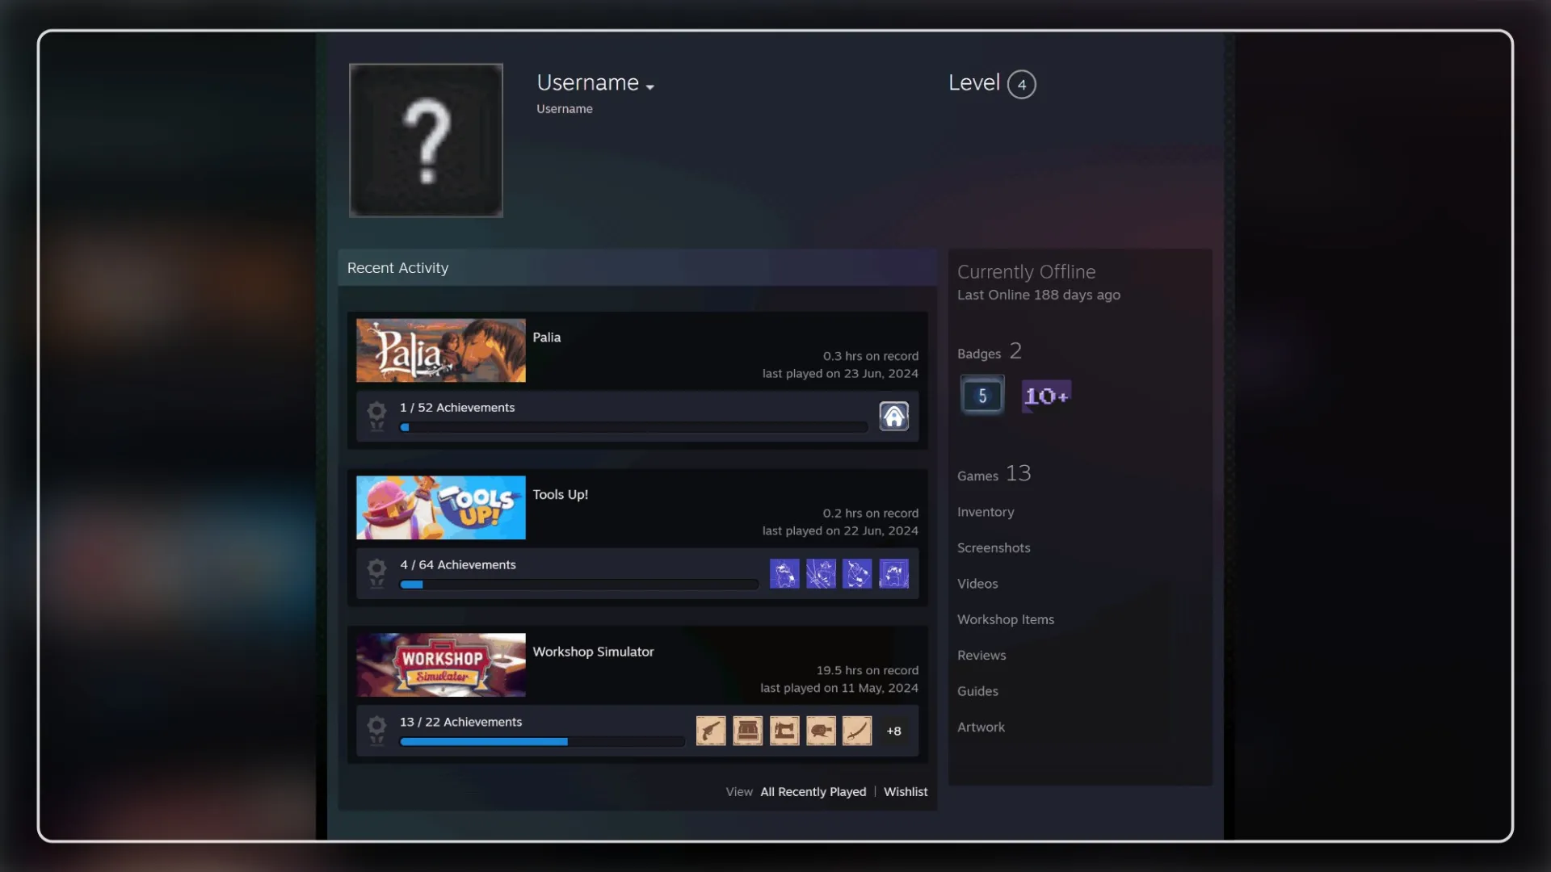Open Reviews in the sidebar
This screenshot has height=872, width=1551.
[981, 656]
